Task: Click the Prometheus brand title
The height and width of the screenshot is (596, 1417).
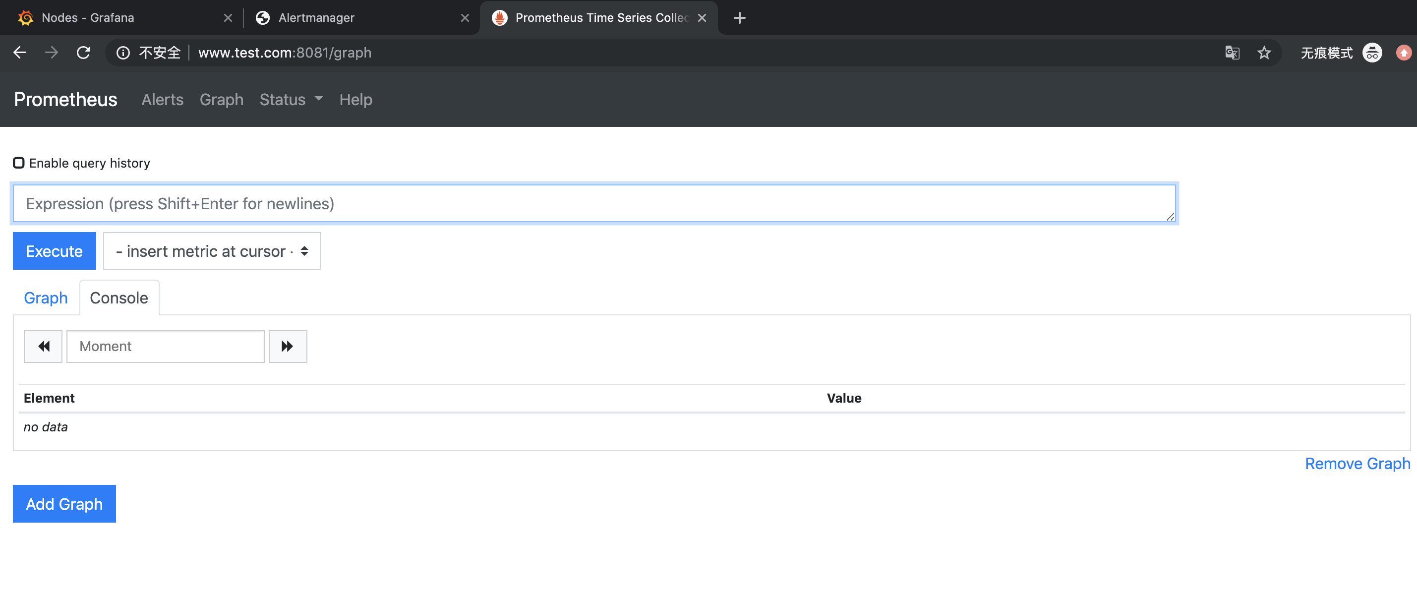Action: tap(65, 100)
